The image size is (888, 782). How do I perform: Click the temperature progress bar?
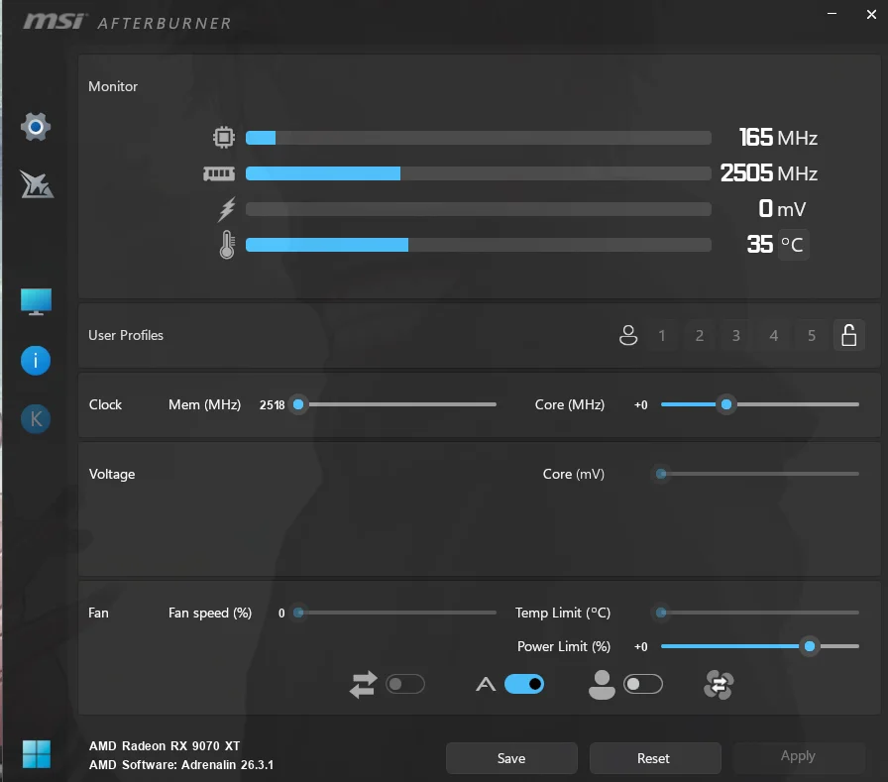pos(479,245)
